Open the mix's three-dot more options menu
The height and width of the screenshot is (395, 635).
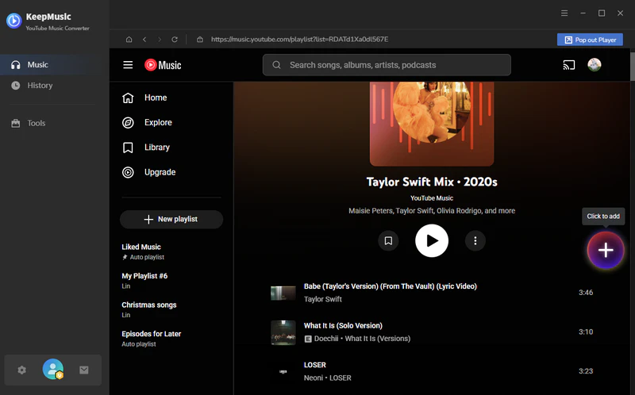pos(475,241)
